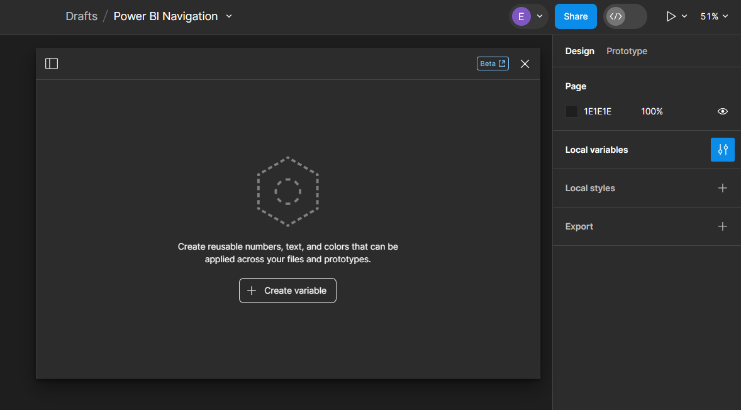Image resolution: width=741 pixels, height=410 pixels.
Task: Create a new variable
Action: (x=287, y=290)
